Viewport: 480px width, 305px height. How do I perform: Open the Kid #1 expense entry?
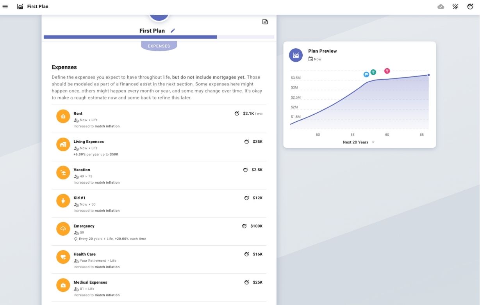[79, 198]
